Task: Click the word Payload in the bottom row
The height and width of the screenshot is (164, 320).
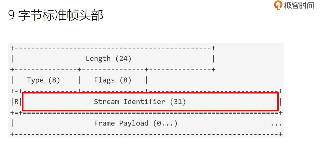Action: click(x=134, y=123)
